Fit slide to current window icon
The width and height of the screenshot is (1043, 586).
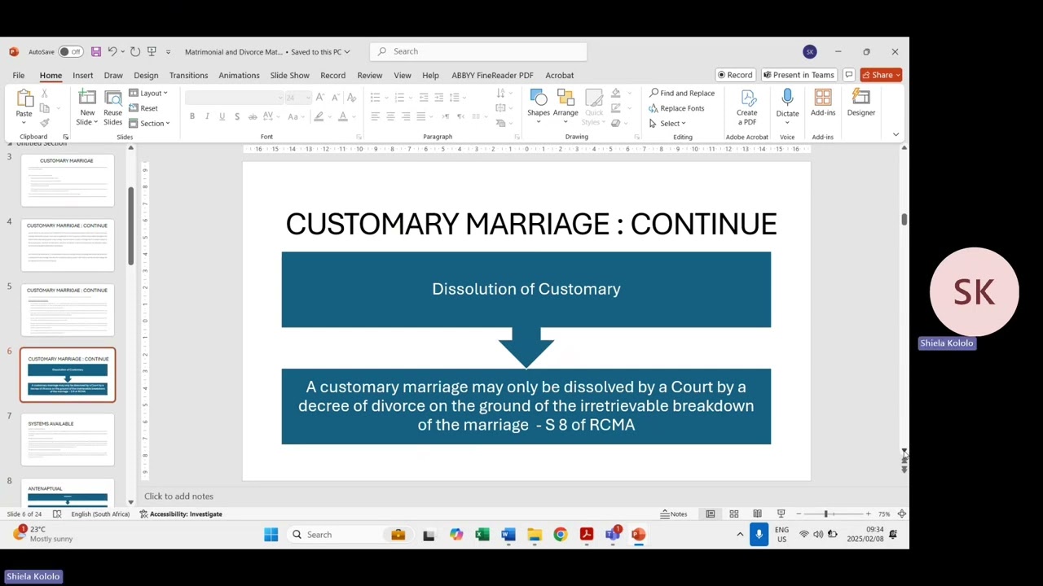(x=902, y=514)
